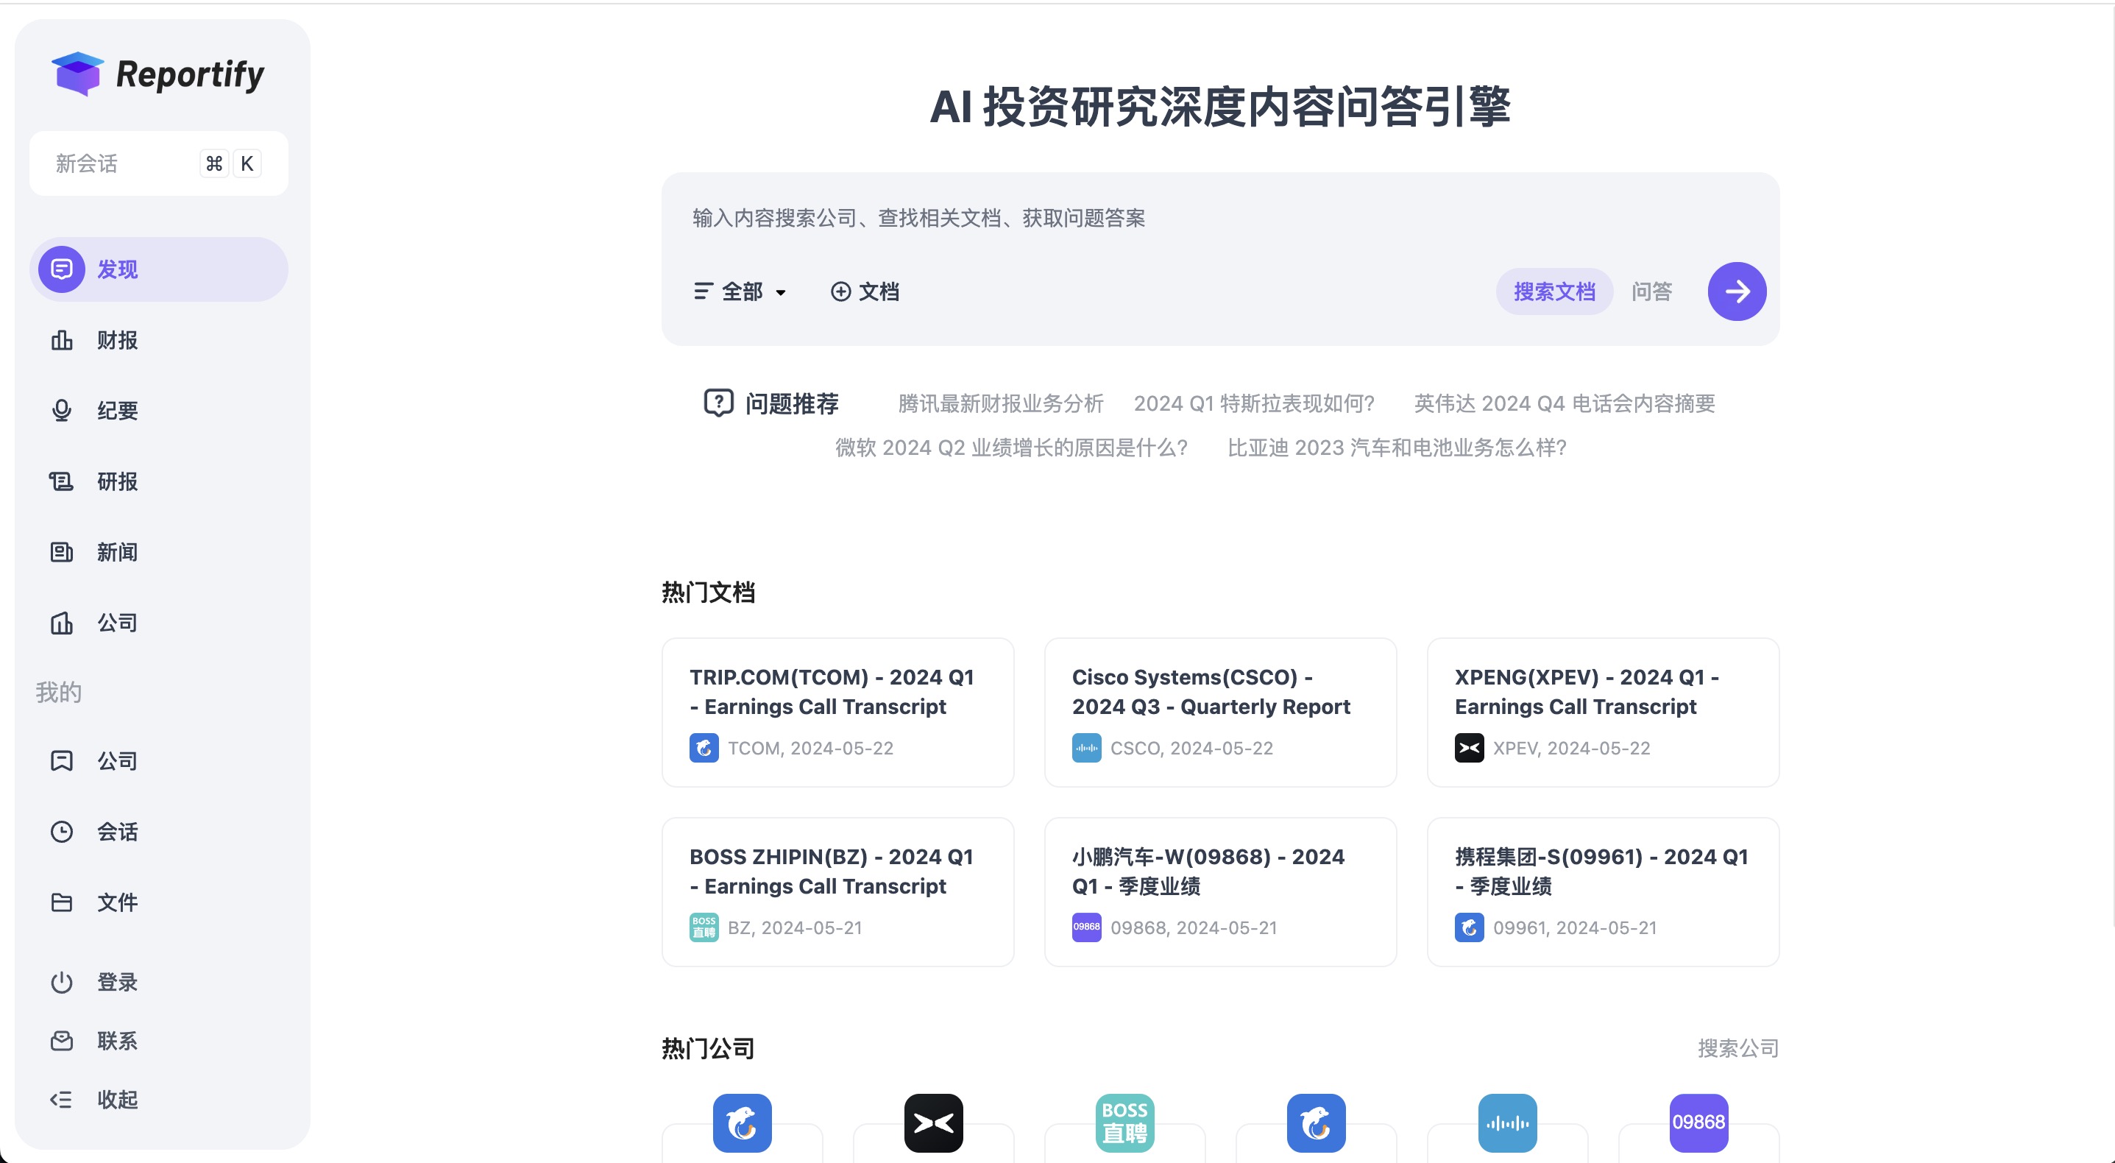Open the BOSS直聘 company tile in 热门公司

pyautogui.click(x=1124, y=1123)
